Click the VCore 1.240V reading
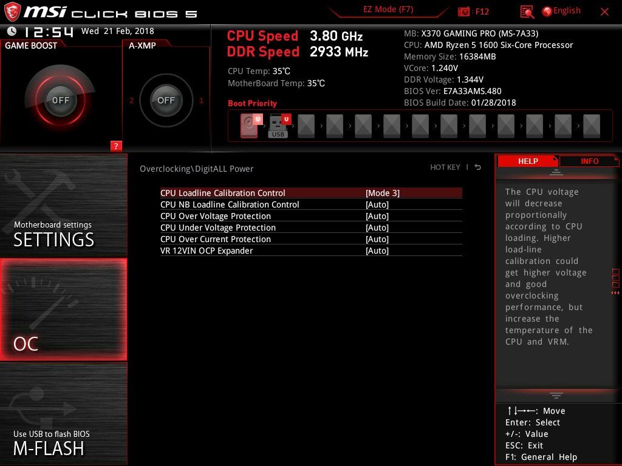The width and height of the screenshot is (622, 466). (431, 68)
